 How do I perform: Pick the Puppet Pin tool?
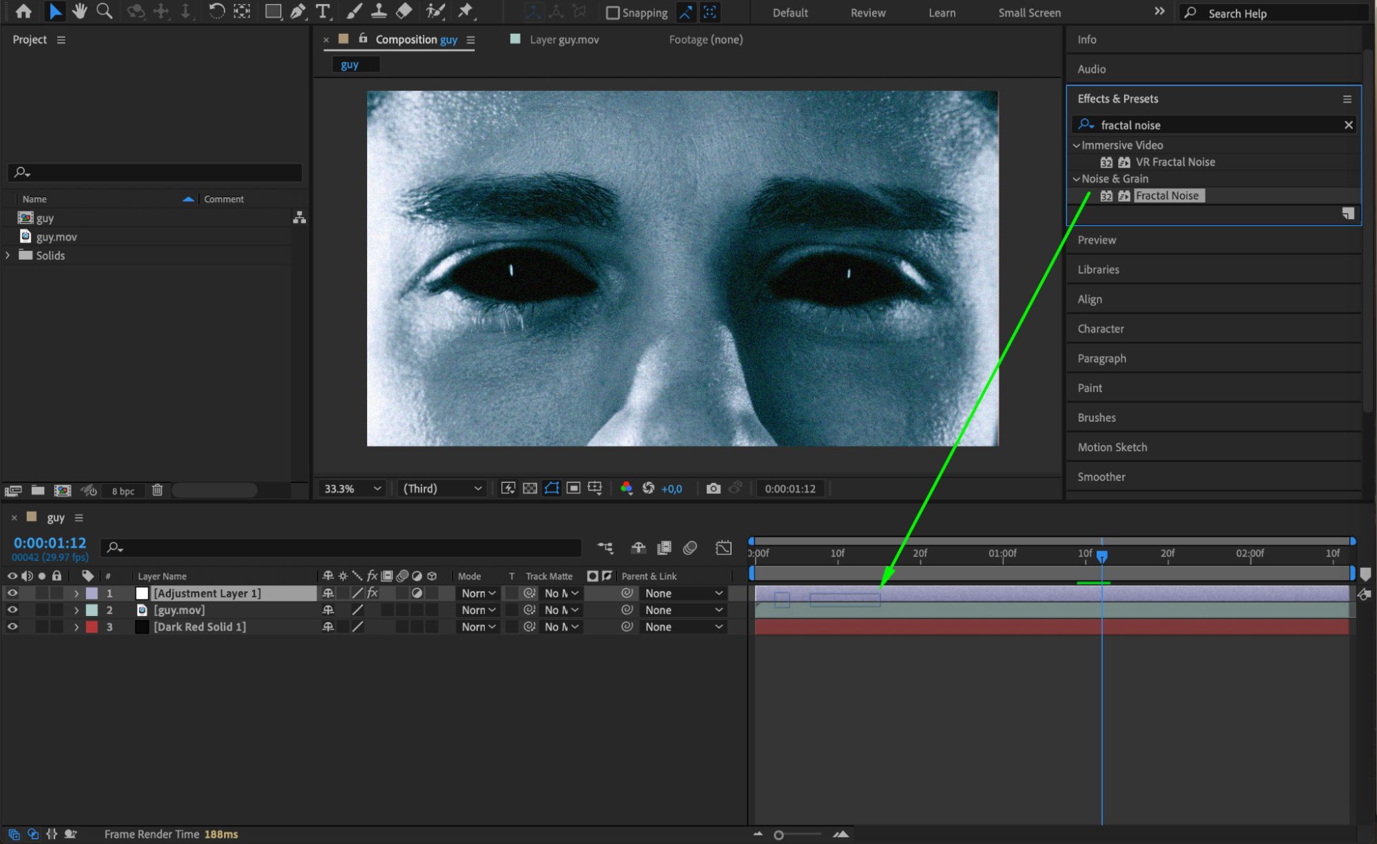click(x=466, y=11)
